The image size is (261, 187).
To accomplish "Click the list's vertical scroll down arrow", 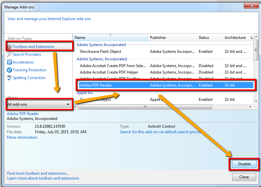I will coord(256,101).
